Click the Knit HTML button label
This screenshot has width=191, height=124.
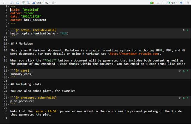42,3
